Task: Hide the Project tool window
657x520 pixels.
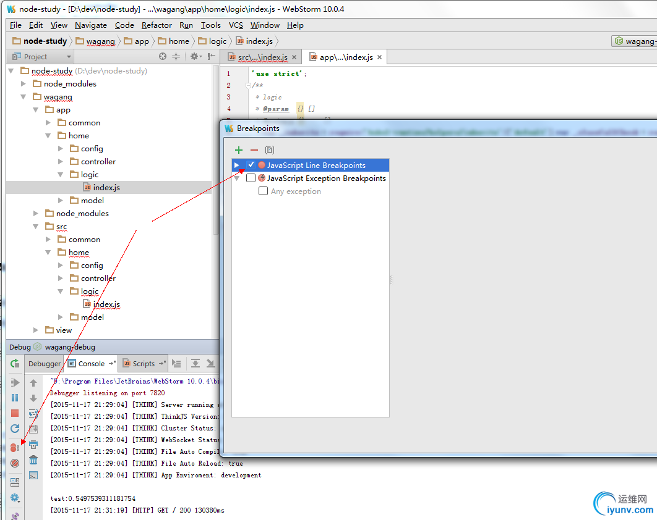Action: click(212, 56)
